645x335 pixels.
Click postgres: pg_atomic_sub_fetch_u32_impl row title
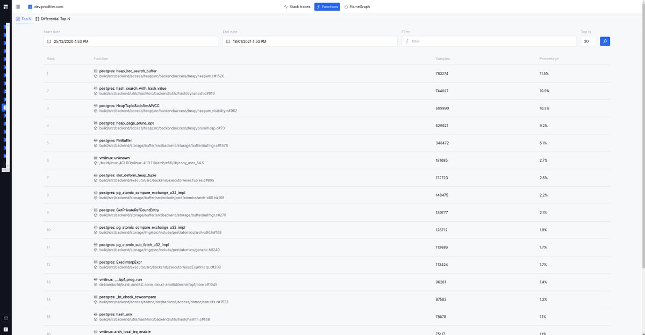[x=134, y=245]
